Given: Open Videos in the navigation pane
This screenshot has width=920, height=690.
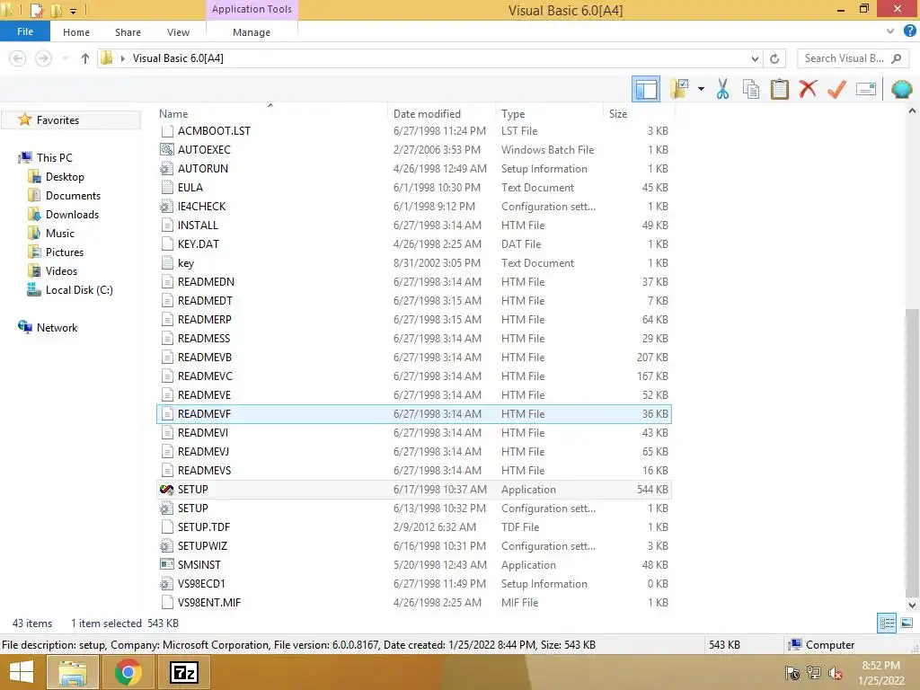Looking at the screenshot, I should 61,270.
